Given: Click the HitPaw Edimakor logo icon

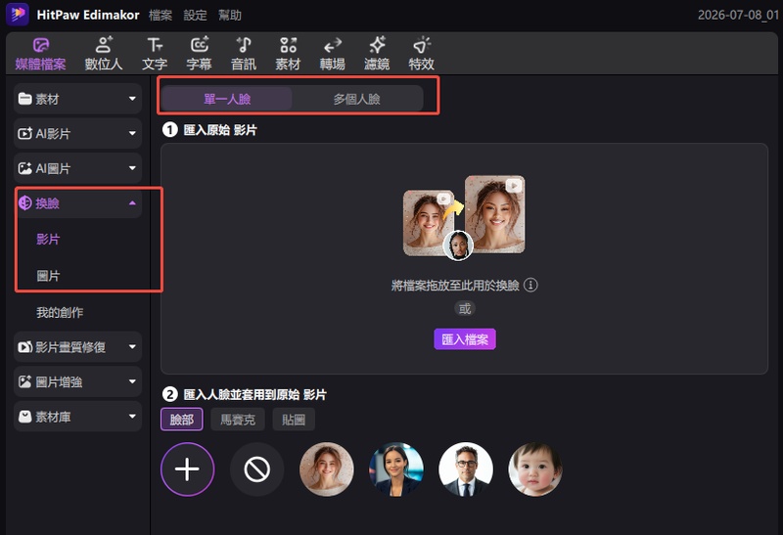Looking at the screenshot, I should [18, 14].
